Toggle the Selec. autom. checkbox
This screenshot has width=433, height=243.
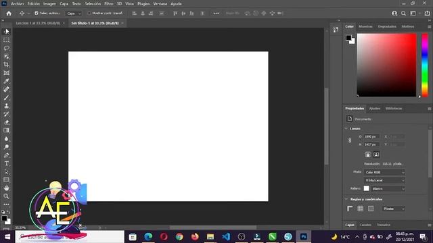[37, 13]
